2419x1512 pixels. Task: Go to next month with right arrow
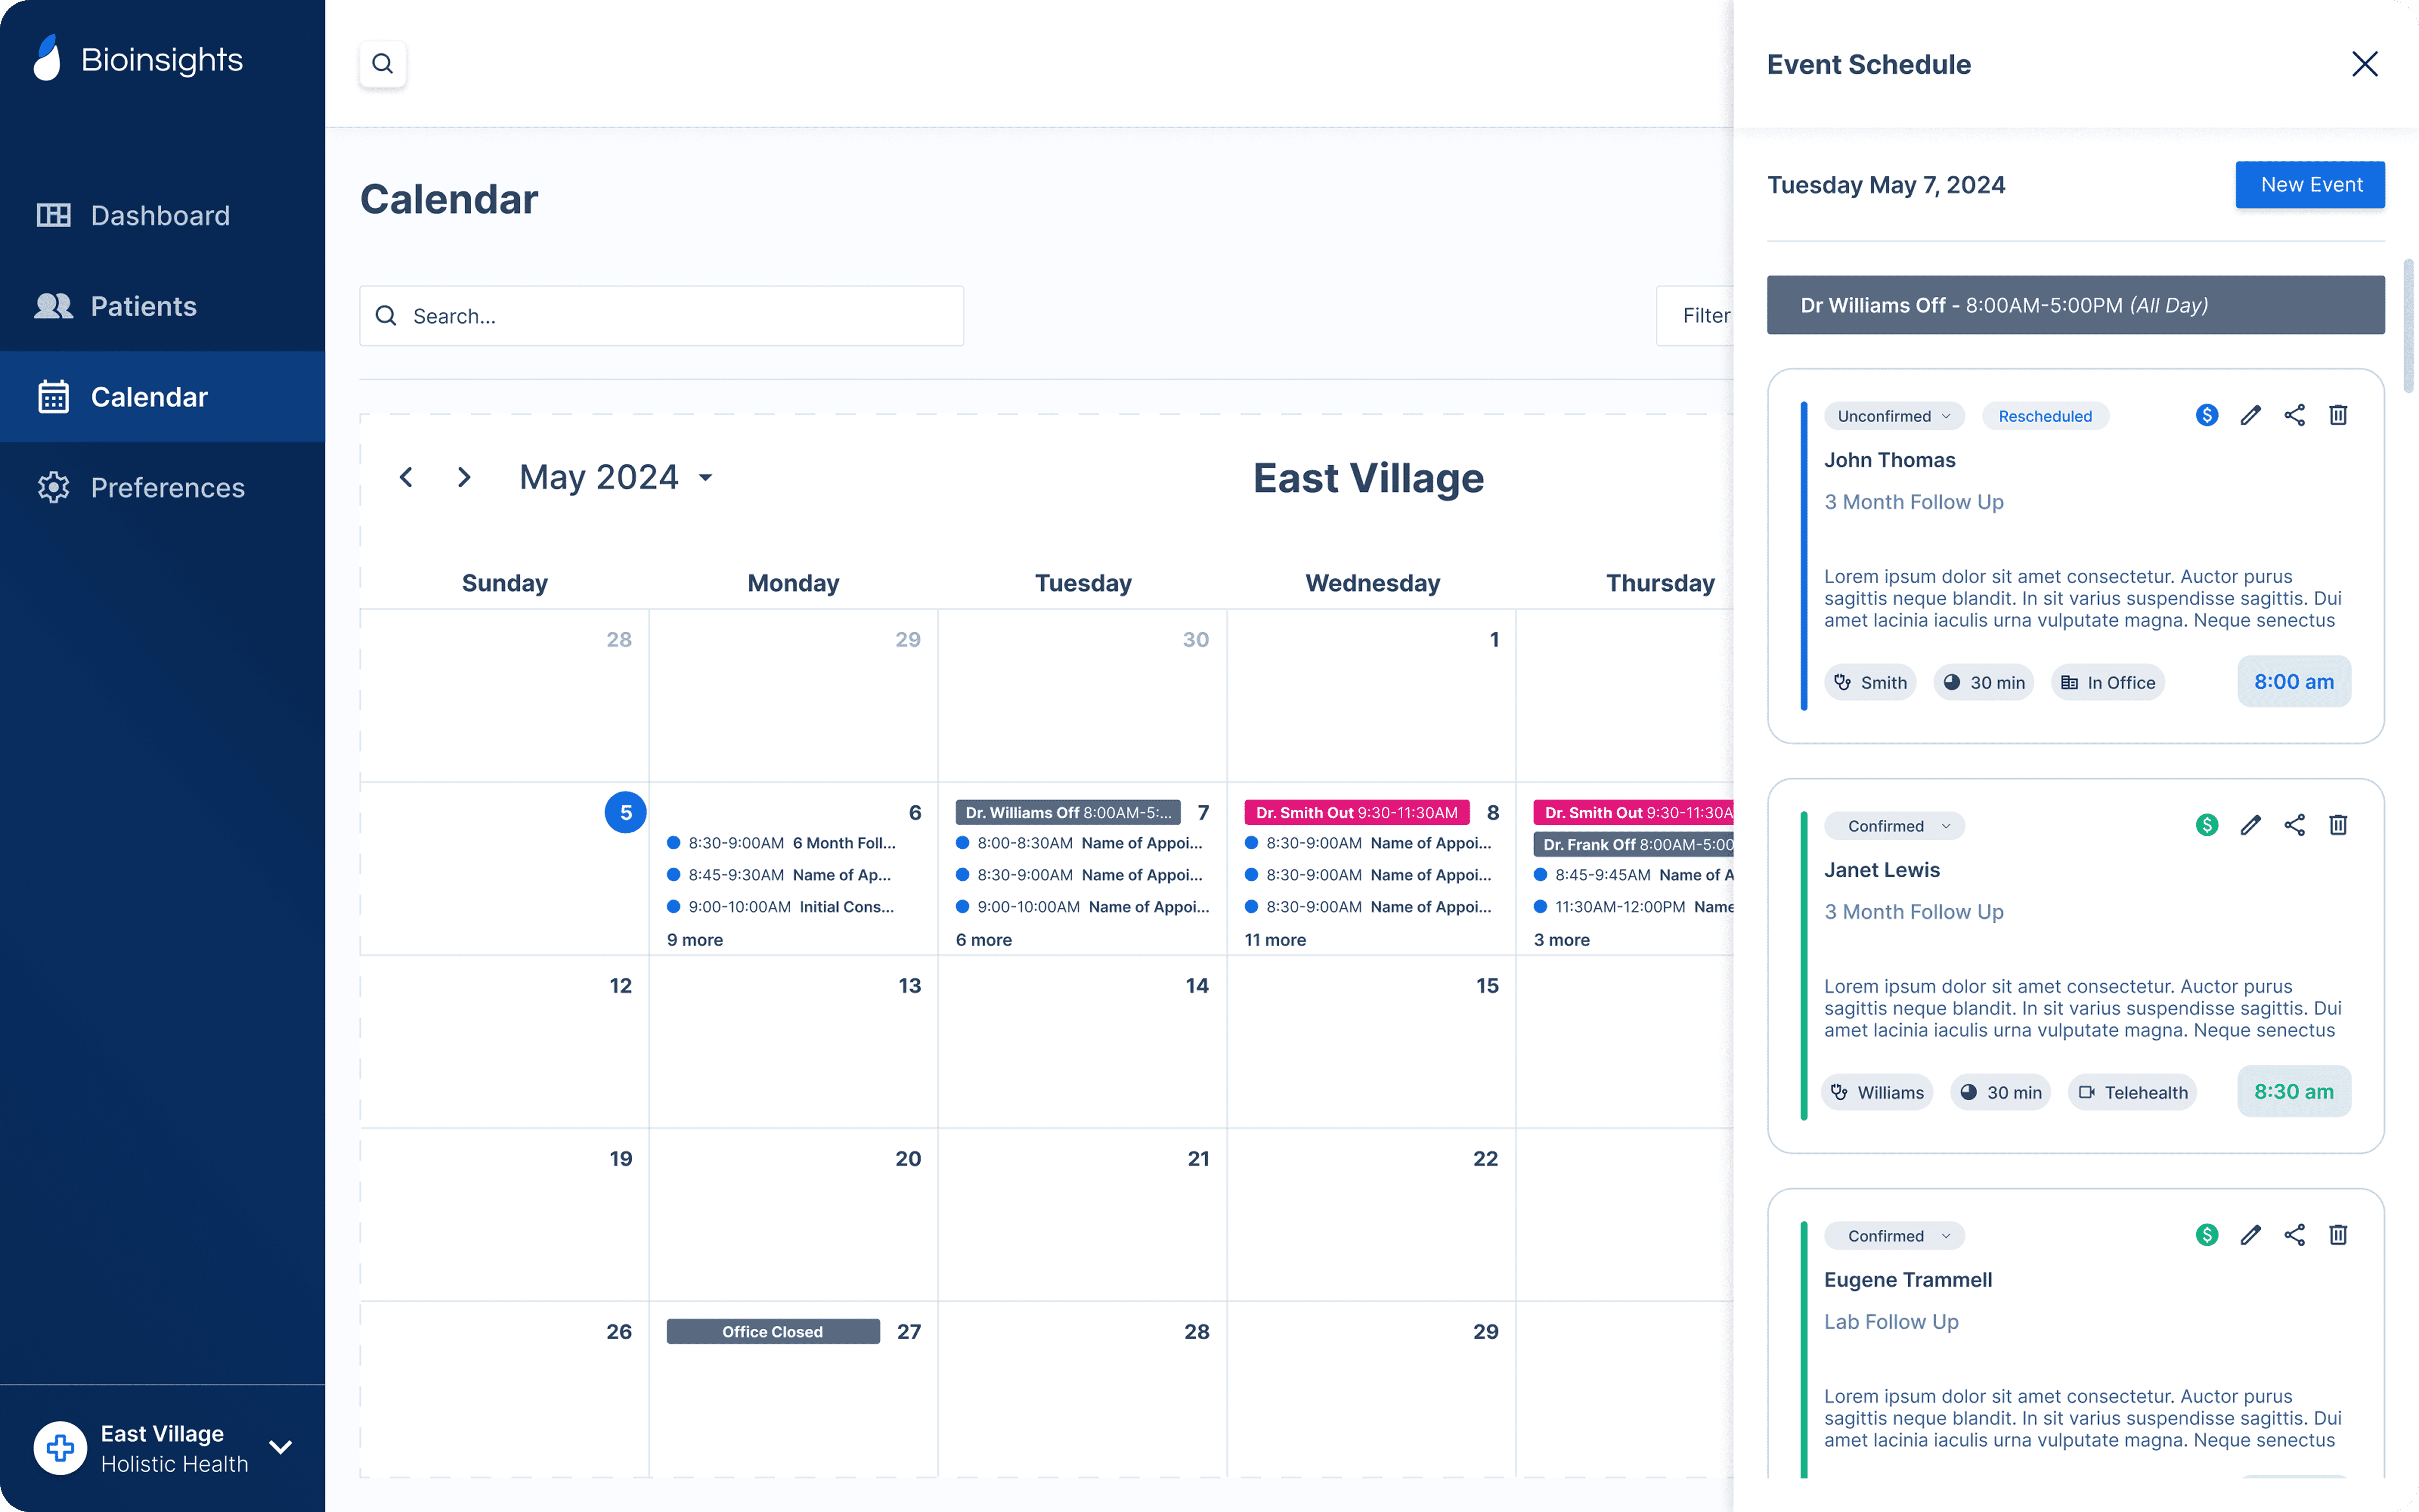tap(464, 477)
